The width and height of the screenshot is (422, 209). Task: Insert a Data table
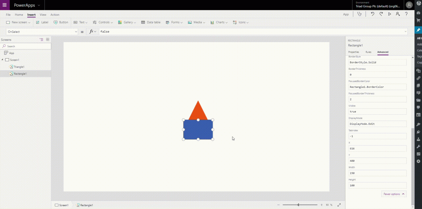pyautogui.click(x=151, y=22)
